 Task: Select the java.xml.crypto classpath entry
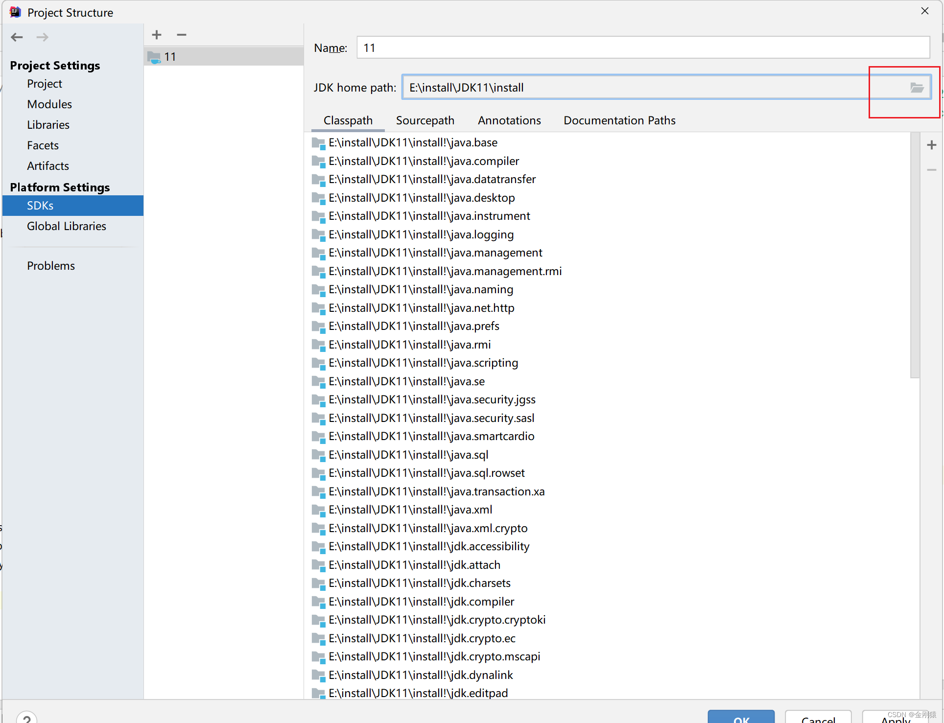pyautogui.click(x=610, y=528)
